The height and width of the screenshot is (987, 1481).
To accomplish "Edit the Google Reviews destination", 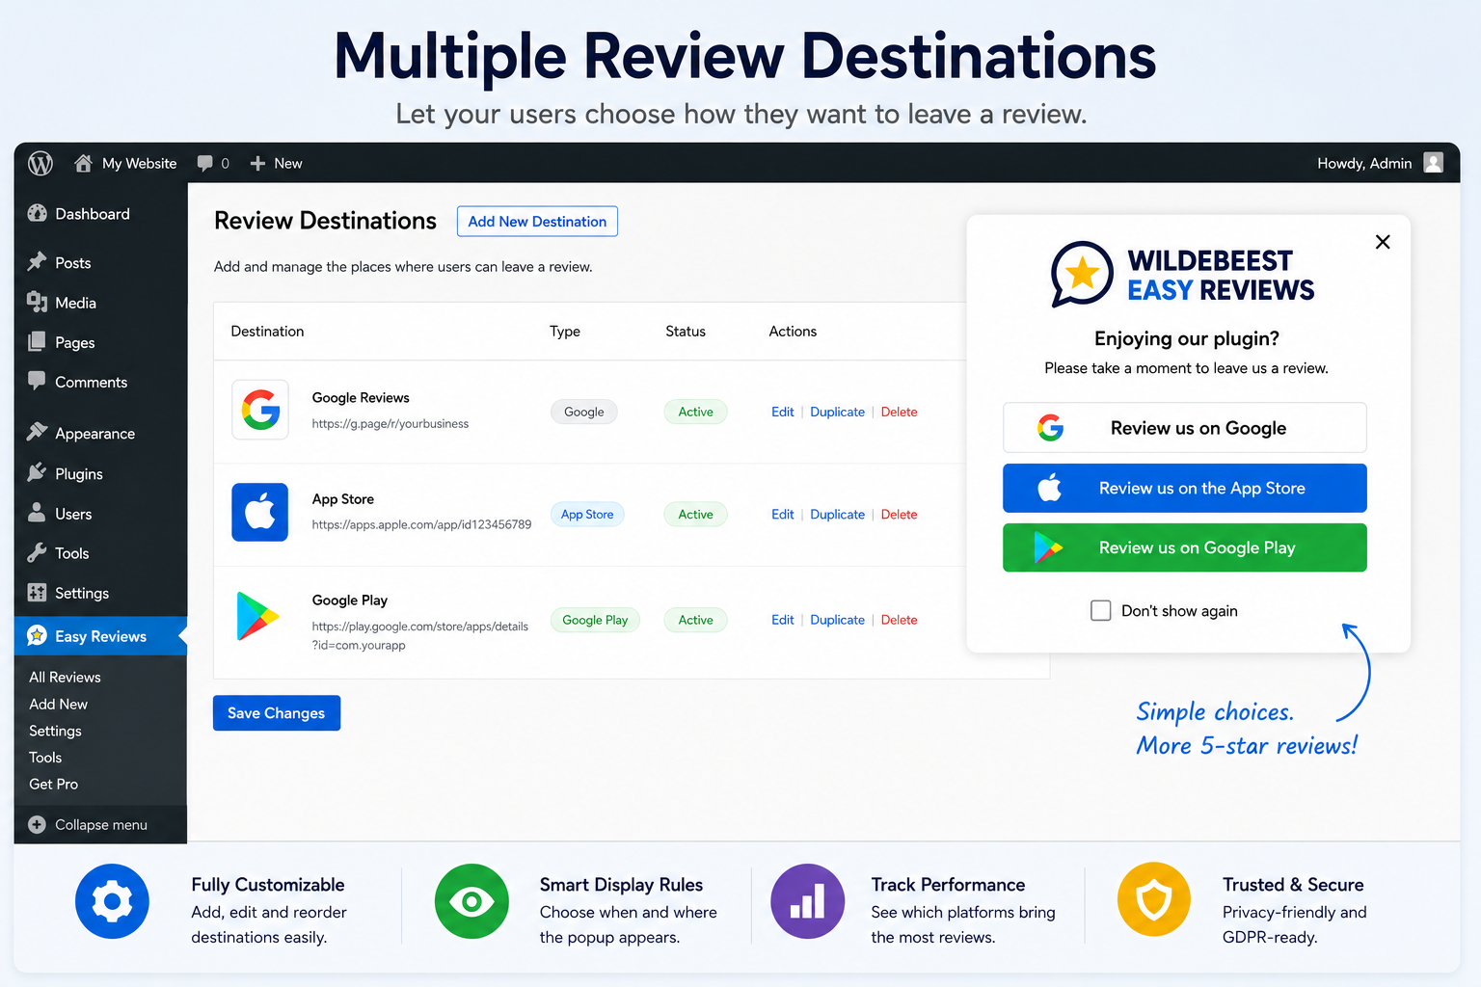I will click(783, 412).
